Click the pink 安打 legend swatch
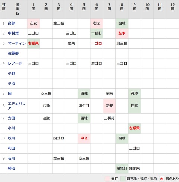Screen dimensions: 179x182 pyautogui.click(x=107, y=179)
